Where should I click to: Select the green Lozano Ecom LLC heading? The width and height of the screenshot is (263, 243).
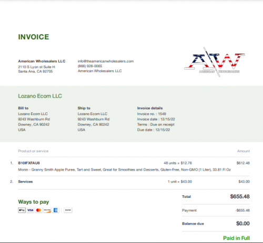coord(40,96)
